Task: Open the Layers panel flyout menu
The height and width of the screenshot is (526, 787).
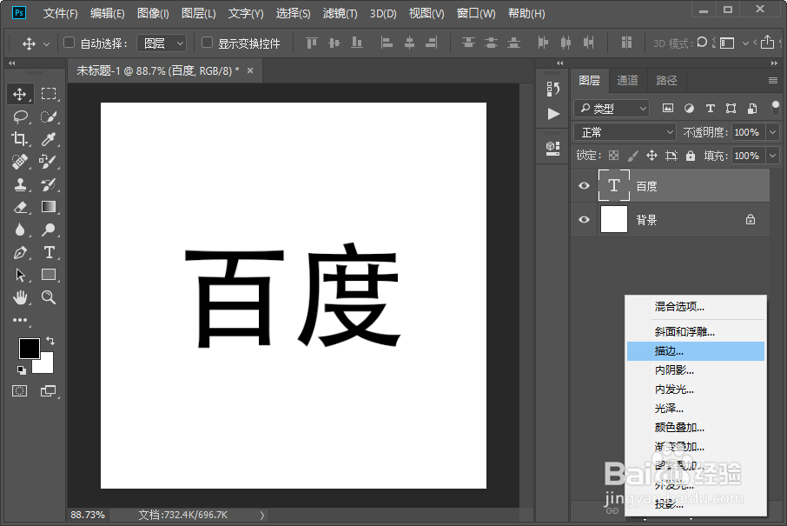Action: point(773,80)
